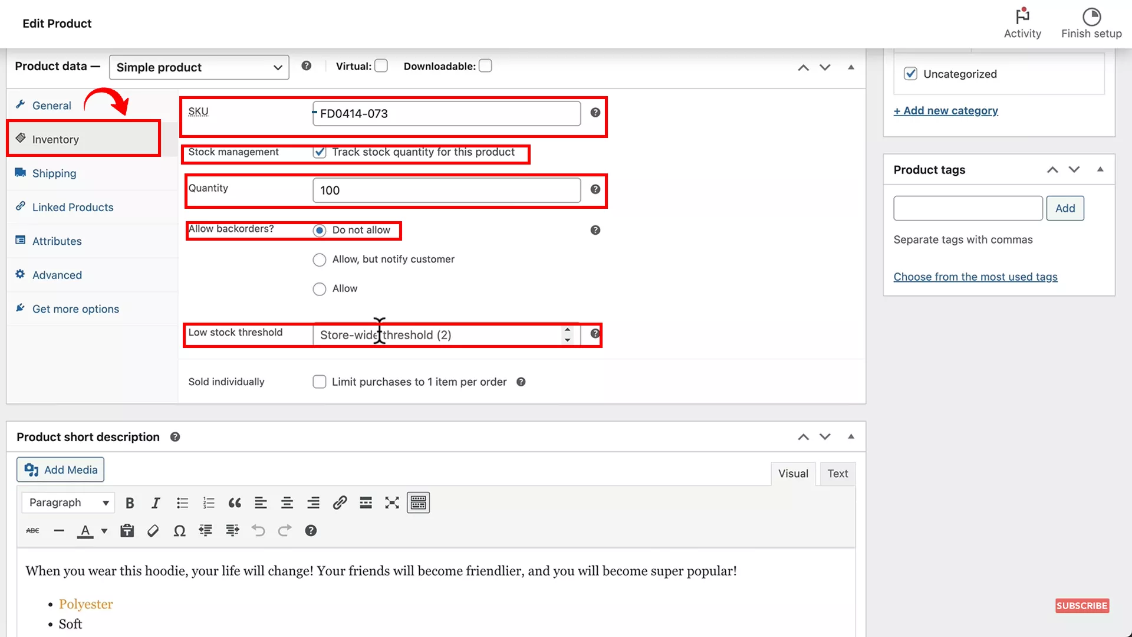This screenshot has width=1132, height=637.
Task: Insert a bulleted list
Action: [x=182, y=503]
